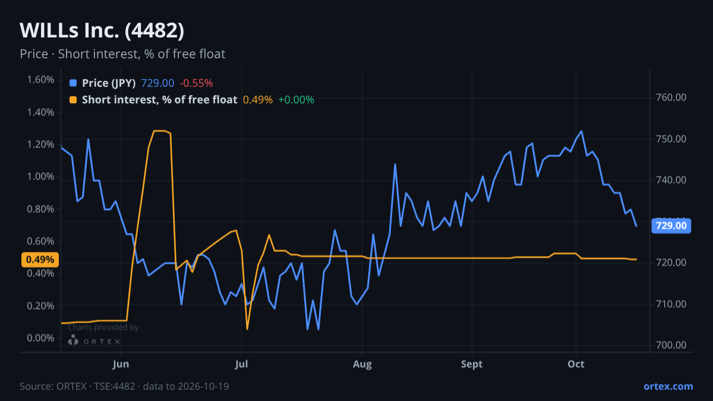Click the 729.00 price value in legend
The image size is (713, 401).
[x=157, y=83]
